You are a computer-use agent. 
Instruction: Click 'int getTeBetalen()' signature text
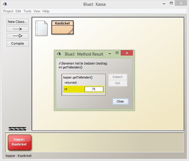click(x=71, y=67)
